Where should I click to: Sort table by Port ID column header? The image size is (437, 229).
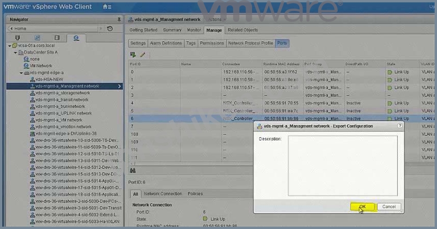coord(154,64)
